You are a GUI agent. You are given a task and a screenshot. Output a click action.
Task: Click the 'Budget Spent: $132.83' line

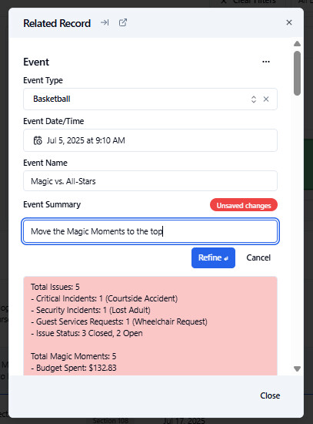click(74, 368)
